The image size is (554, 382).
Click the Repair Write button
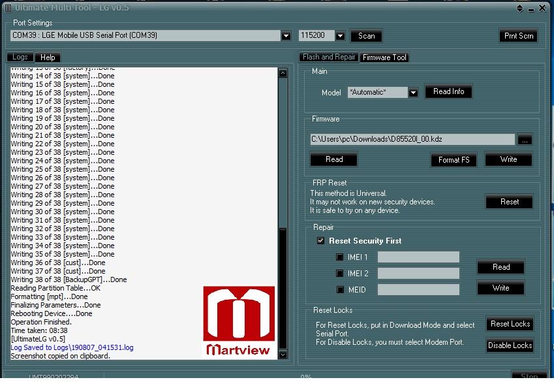[501, 288]
